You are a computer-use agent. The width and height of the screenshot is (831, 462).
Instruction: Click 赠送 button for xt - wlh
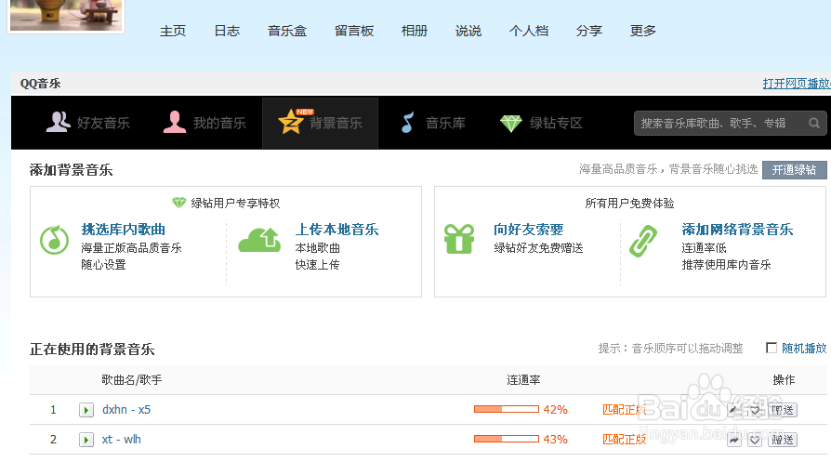tap(783, 440)
